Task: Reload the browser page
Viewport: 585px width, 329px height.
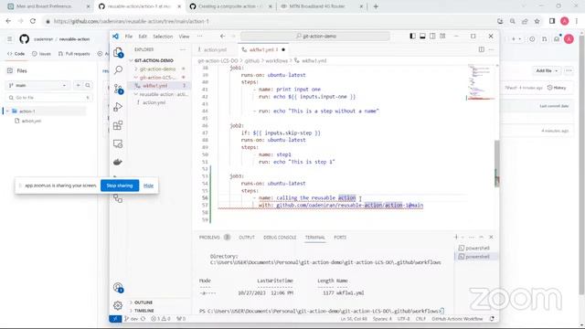Action: [x=33, y=21]
